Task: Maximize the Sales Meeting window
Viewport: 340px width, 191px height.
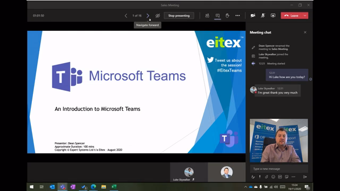Action: [x=300, y=5]
